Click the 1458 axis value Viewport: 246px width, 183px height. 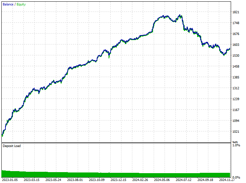[x=236, y=67]
